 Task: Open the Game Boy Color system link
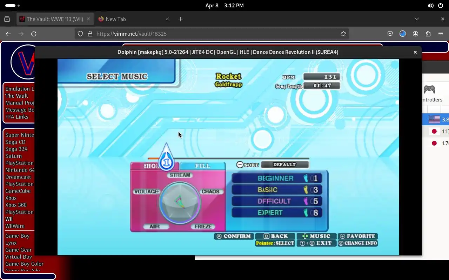click(x=24, y=264)
